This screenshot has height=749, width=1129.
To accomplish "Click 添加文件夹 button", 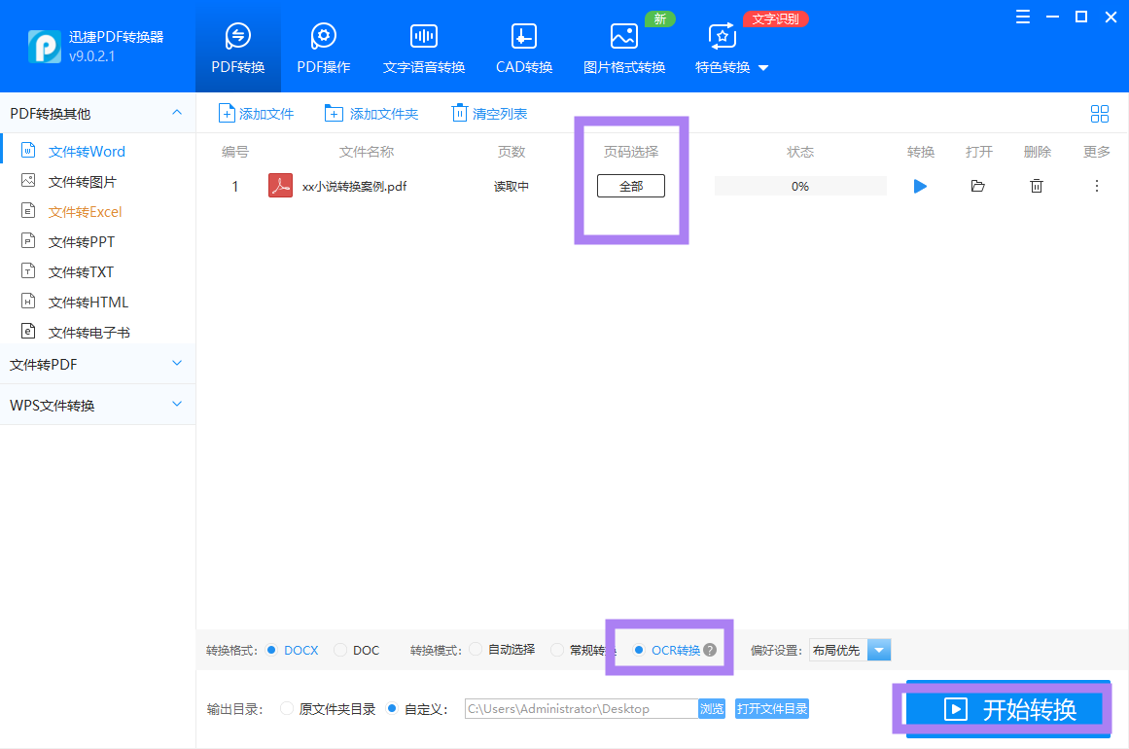I will [371, 114].
